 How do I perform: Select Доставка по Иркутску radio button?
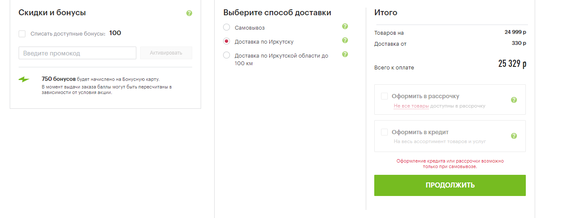226,41
